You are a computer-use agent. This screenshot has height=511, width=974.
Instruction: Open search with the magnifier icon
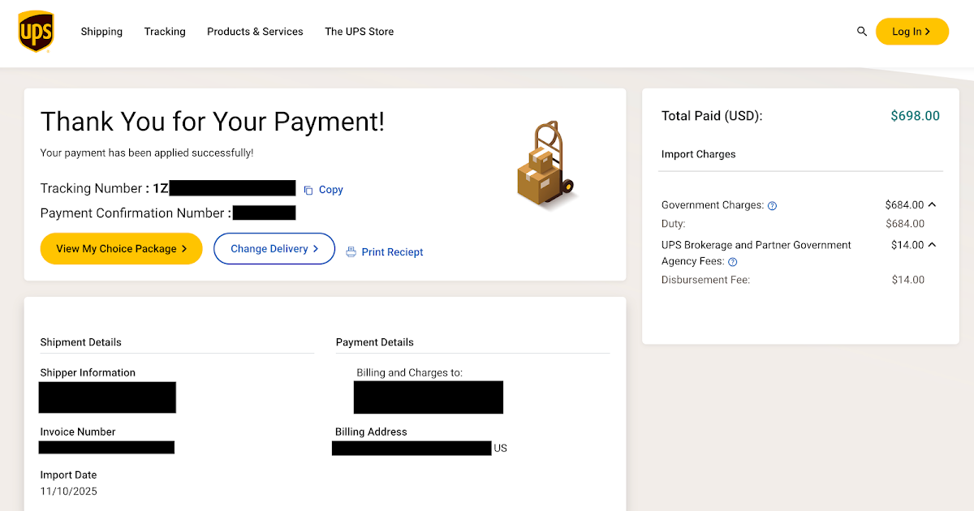pyautogui.click(x=862, y=32)
